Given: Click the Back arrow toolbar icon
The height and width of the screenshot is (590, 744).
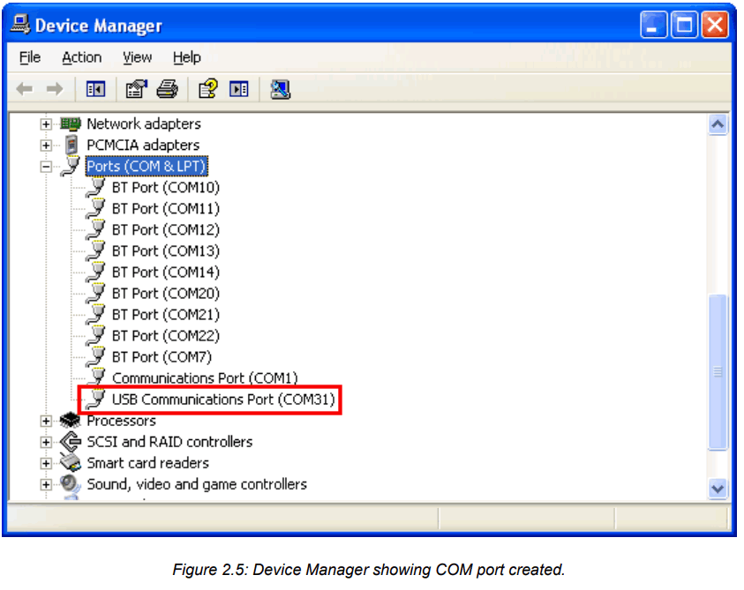Looking at the screenshot, I should click(24, 89).
